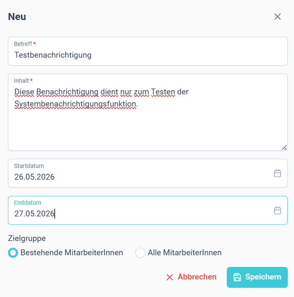
Task: Click the Zielgruppe section heading
Action: pyautogui.click(x=27, y=238)
